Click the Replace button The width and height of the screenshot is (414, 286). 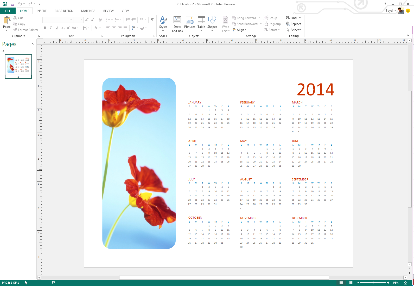pyautogui.click(x=294, y=24)
